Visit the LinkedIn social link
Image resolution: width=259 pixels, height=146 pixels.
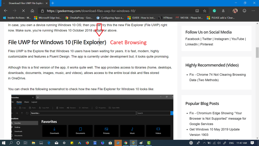click(191, 44)
